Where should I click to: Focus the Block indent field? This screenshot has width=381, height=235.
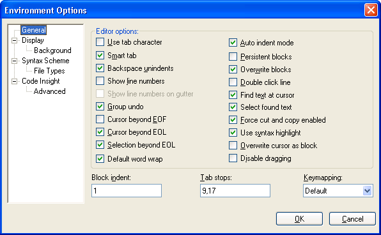click(x=127, y=190)
